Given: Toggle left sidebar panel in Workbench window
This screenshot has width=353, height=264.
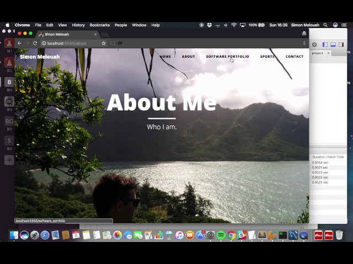Looking at the screenshot, I should point(325,45).
